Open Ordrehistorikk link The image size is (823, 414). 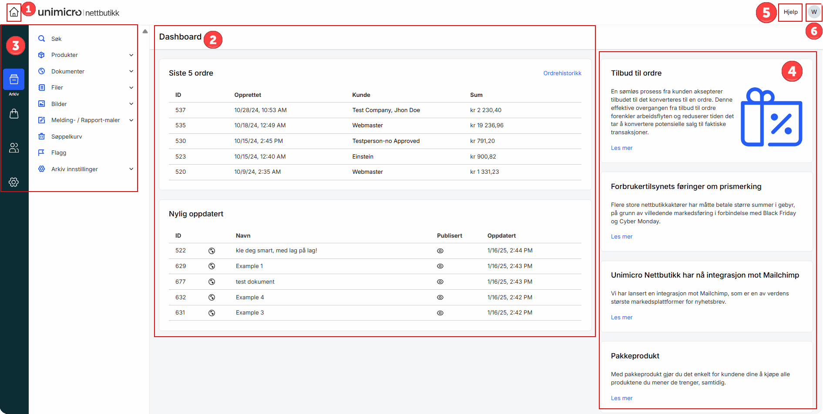(x=562, y=73)
